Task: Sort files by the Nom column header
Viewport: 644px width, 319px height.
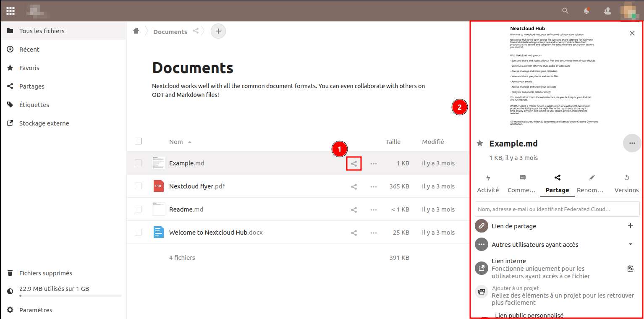Action: (x=176, y=142)
